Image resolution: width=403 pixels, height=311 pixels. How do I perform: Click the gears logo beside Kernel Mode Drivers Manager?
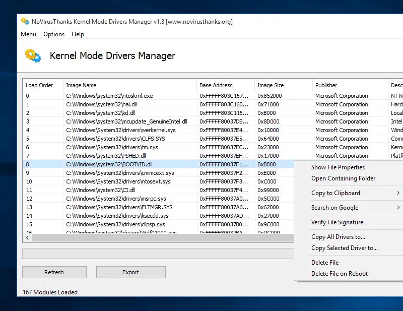tap(33, 55)
